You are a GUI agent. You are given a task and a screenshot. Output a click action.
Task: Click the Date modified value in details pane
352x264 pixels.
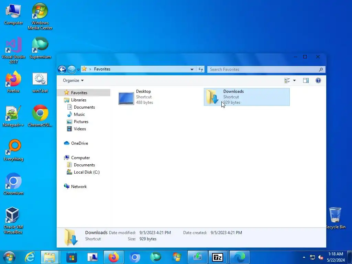155,233
